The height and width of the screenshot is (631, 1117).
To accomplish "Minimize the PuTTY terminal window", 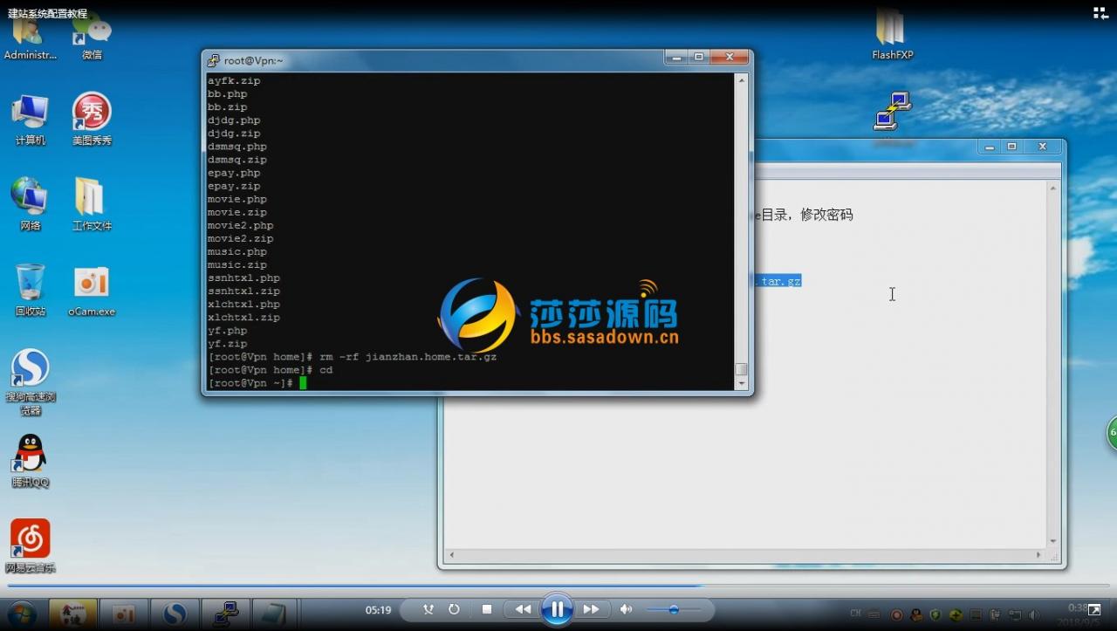I will click(x=675, y=57).
